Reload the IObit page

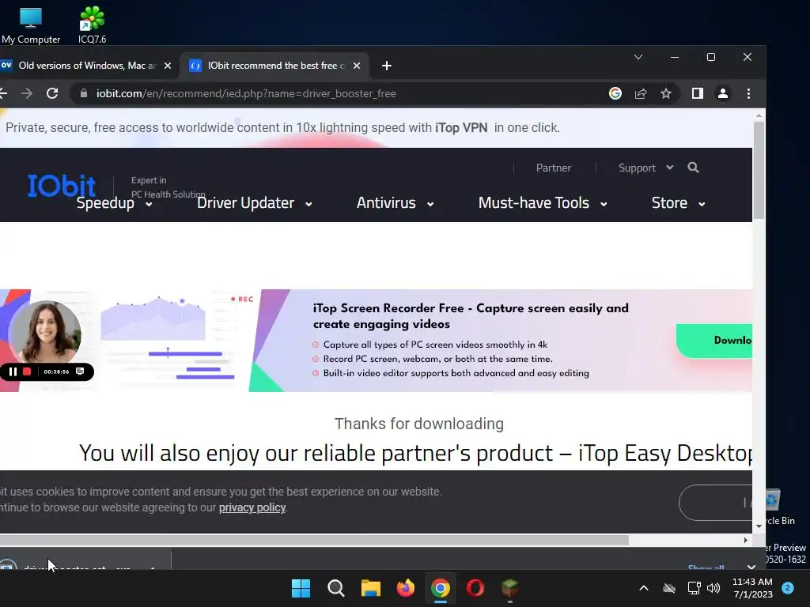click(52, 93)
